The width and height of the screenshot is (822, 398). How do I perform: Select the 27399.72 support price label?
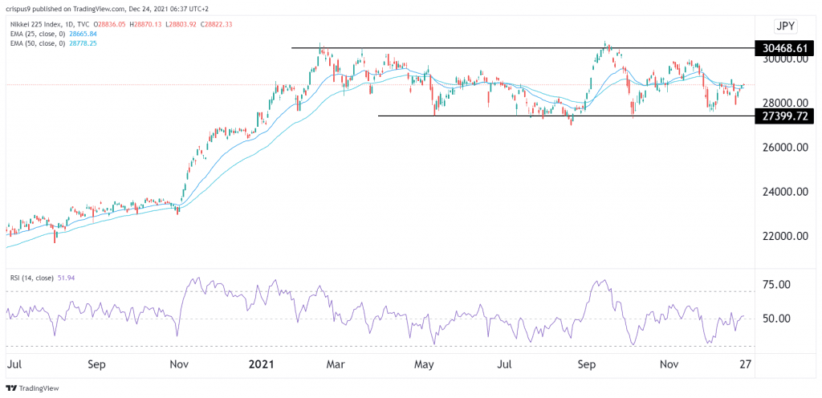tap(784, 116)
